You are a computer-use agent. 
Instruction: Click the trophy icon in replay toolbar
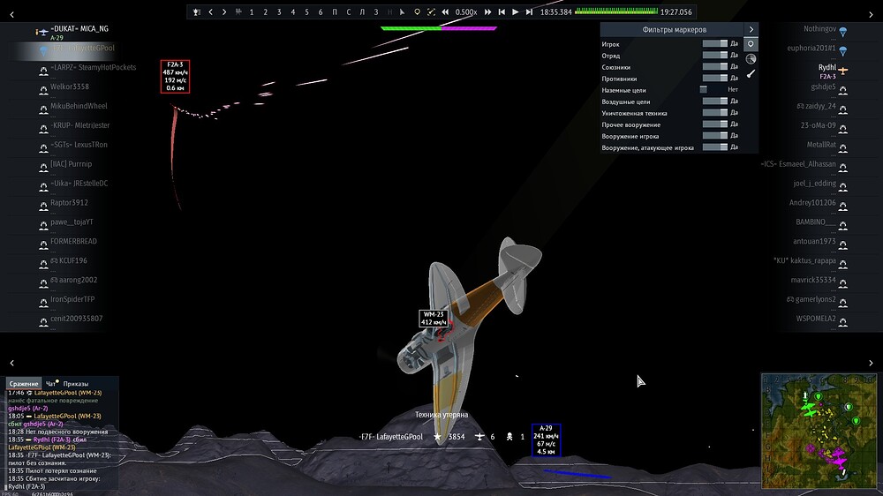pyautogui.click(x=196, y=11)
